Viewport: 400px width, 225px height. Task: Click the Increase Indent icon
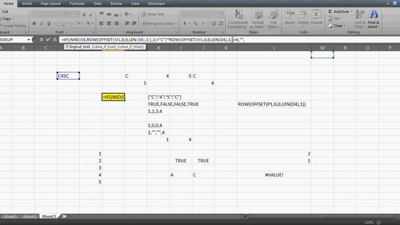pos(134,24)
